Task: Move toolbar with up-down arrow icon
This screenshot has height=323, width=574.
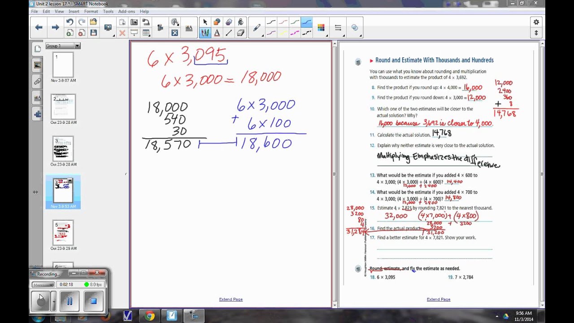Action: 536,33
